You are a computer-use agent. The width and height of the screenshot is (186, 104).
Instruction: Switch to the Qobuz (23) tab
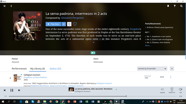click(55, 69)
